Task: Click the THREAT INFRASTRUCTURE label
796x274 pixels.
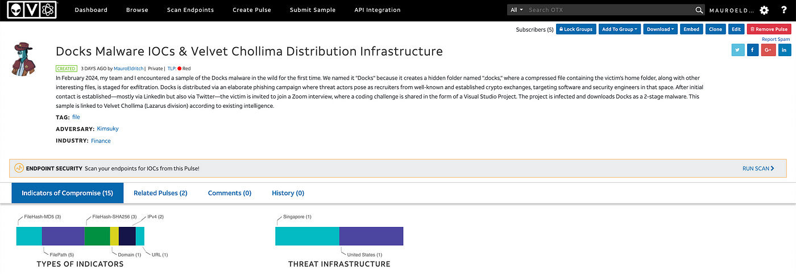Action: point(339,264)
